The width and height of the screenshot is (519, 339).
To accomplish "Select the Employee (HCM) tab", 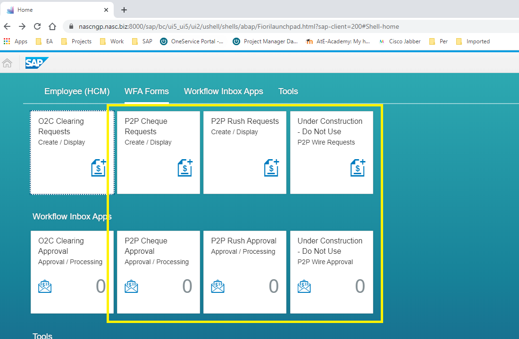I will (x=77, y=91).
